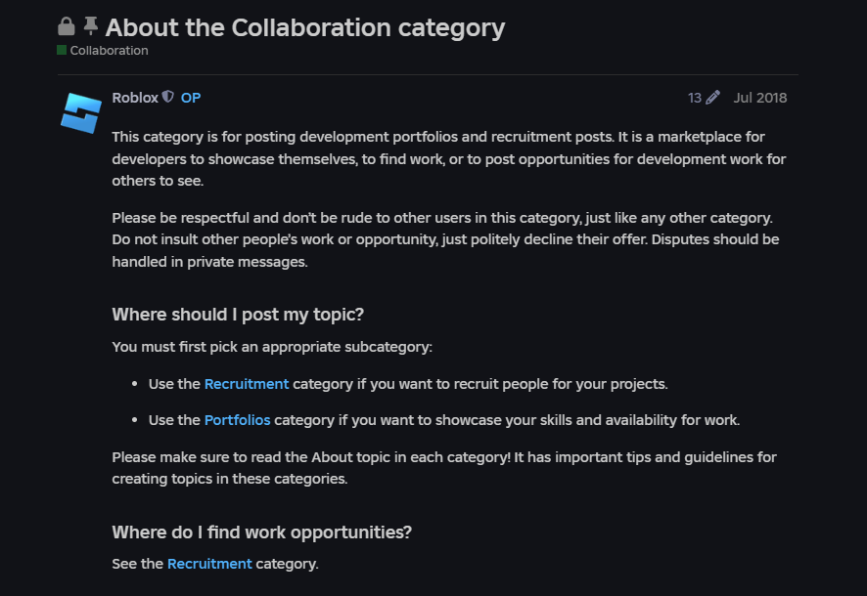Follow the Recruitment link after 'See the'

click(x=209, y=564)
